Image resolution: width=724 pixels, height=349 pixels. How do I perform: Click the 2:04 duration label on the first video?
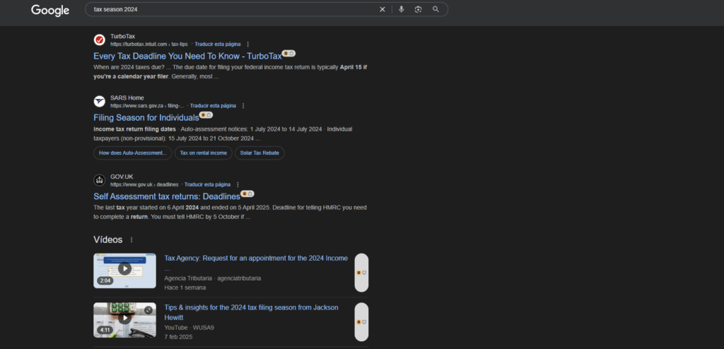pos(105,280)
